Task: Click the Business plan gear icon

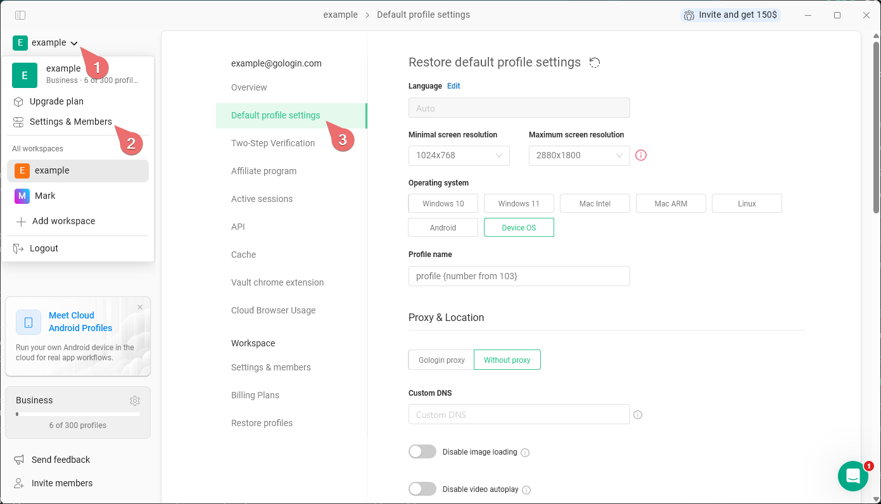Action: 135,401
